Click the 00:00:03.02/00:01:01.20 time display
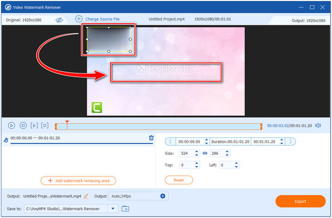This screenshot has height=218, width=332. pos(289,126)
